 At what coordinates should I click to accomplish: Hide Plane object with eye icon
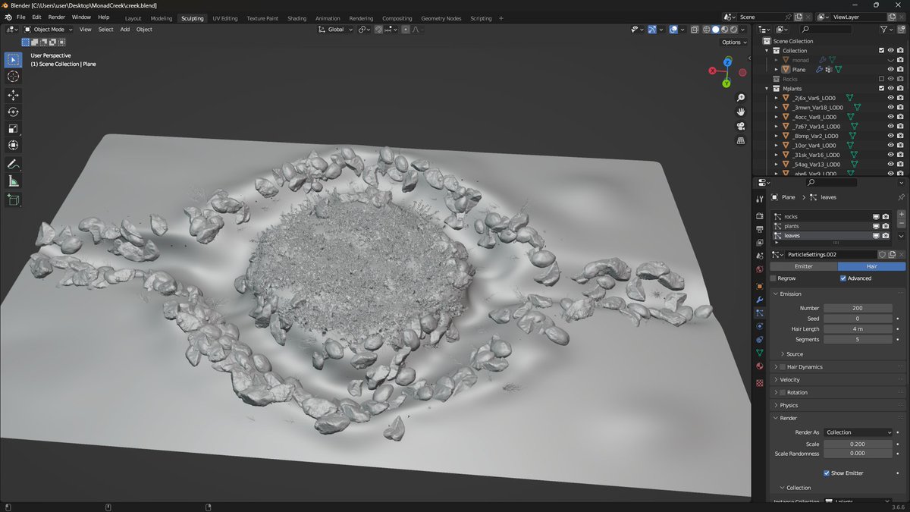click(890, 69)
